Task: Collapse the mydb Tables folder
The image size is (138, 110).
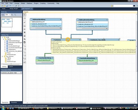Action: (4, 39)
